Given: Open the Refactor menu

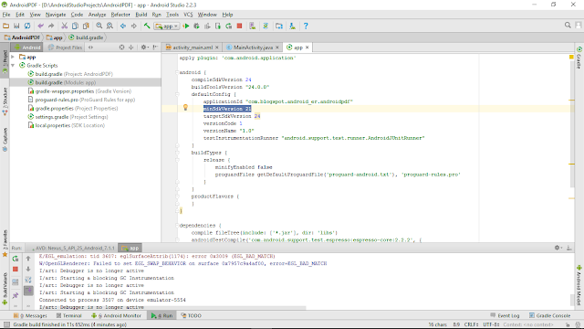Looking at the screenshot, I should coord(120,15).
